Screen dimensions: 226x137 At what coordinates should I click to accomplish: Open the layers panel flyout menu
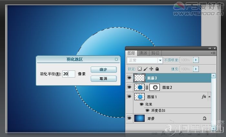coord(213,53)
